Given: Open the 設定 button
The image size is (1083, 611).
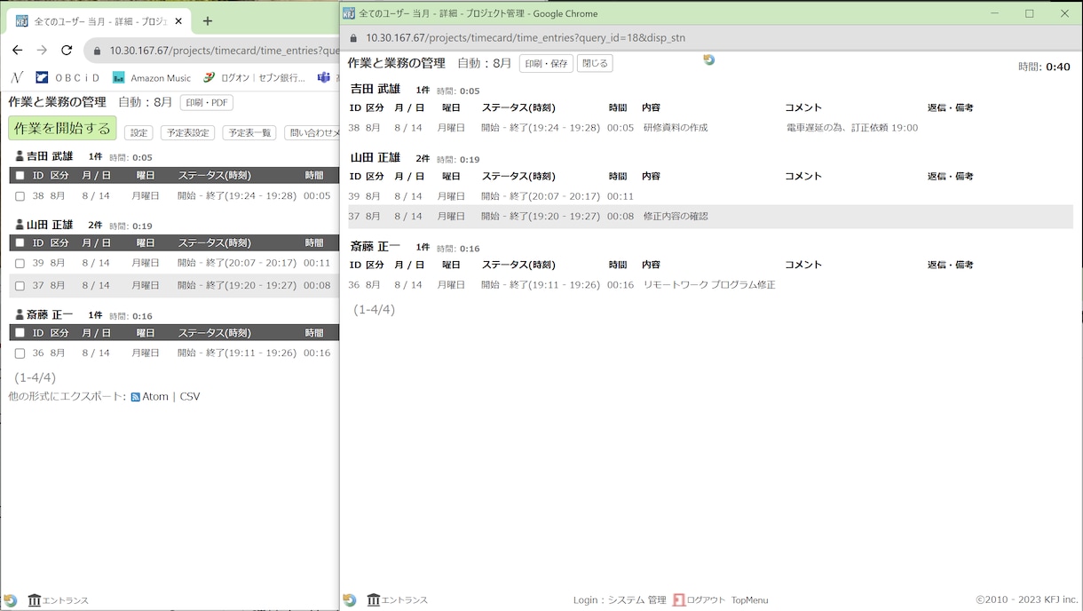Looking at the screenshot, I should (x=138, y=133).
